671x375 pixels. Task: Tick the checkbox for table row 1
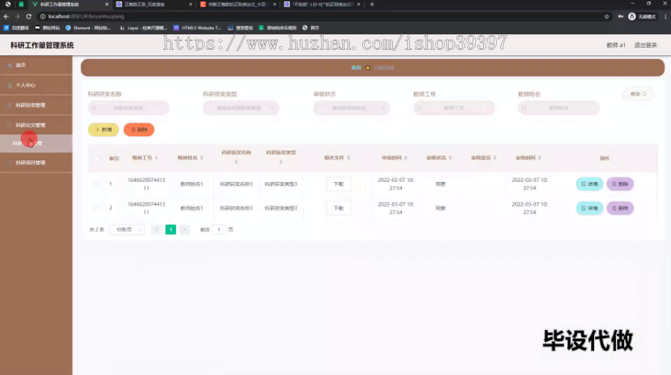(96, 184)
